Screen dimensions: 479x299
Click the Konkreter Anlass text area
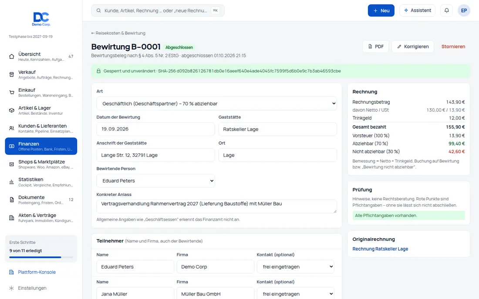point(216,206)
